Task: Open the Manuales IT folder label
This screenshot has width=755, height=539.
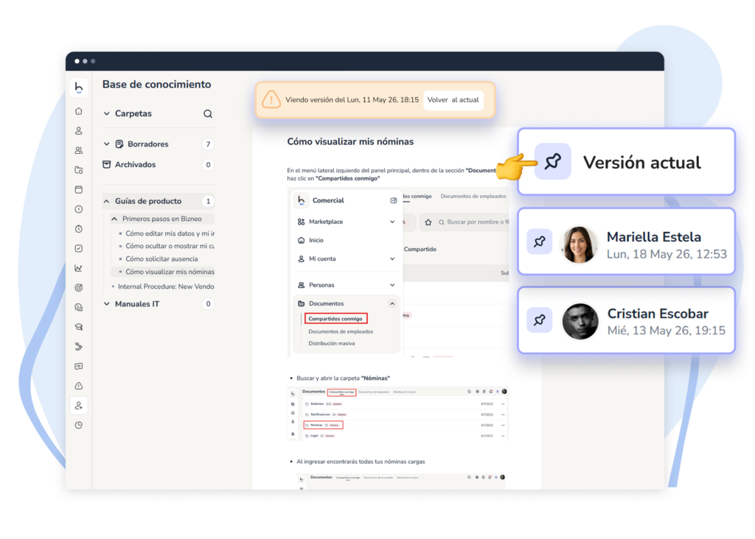Action: coord(137,304)
